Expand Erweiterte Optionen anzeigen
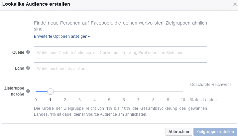238x136 pixels. click(60, 36)
